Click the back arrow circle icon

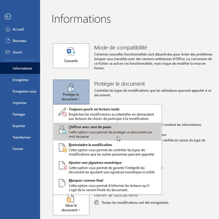click(x=8, y=17)
